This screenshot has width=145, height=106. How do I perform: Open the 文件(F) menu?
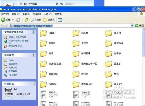[5, 14]
